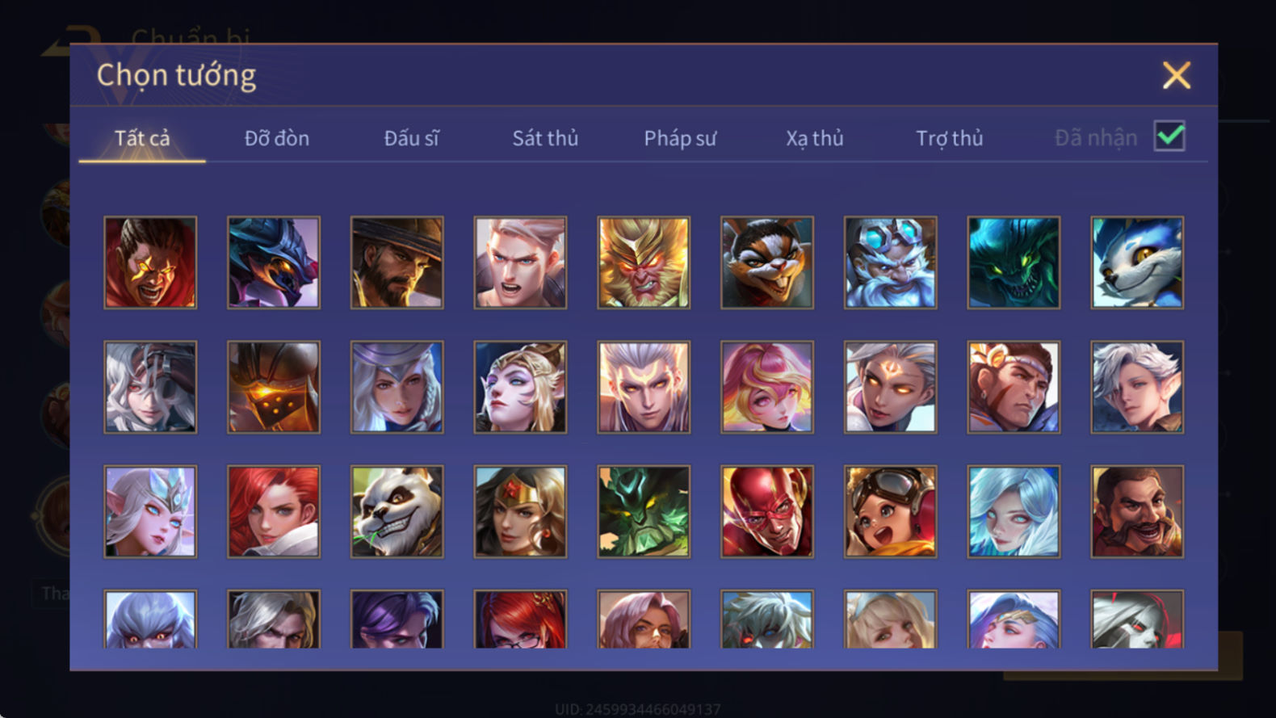This screenshot has height=718, width=1276.
Task: Select the cowboy hat bearded hero
Action: (397, 262)
